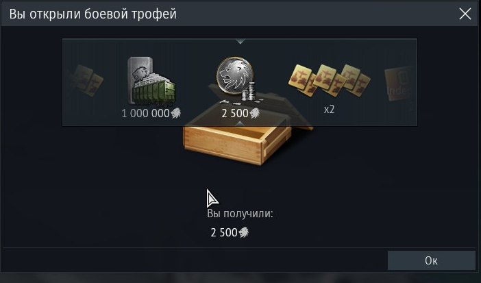
Task: Click the silver lion wagon prize icon
Action: 151,81
